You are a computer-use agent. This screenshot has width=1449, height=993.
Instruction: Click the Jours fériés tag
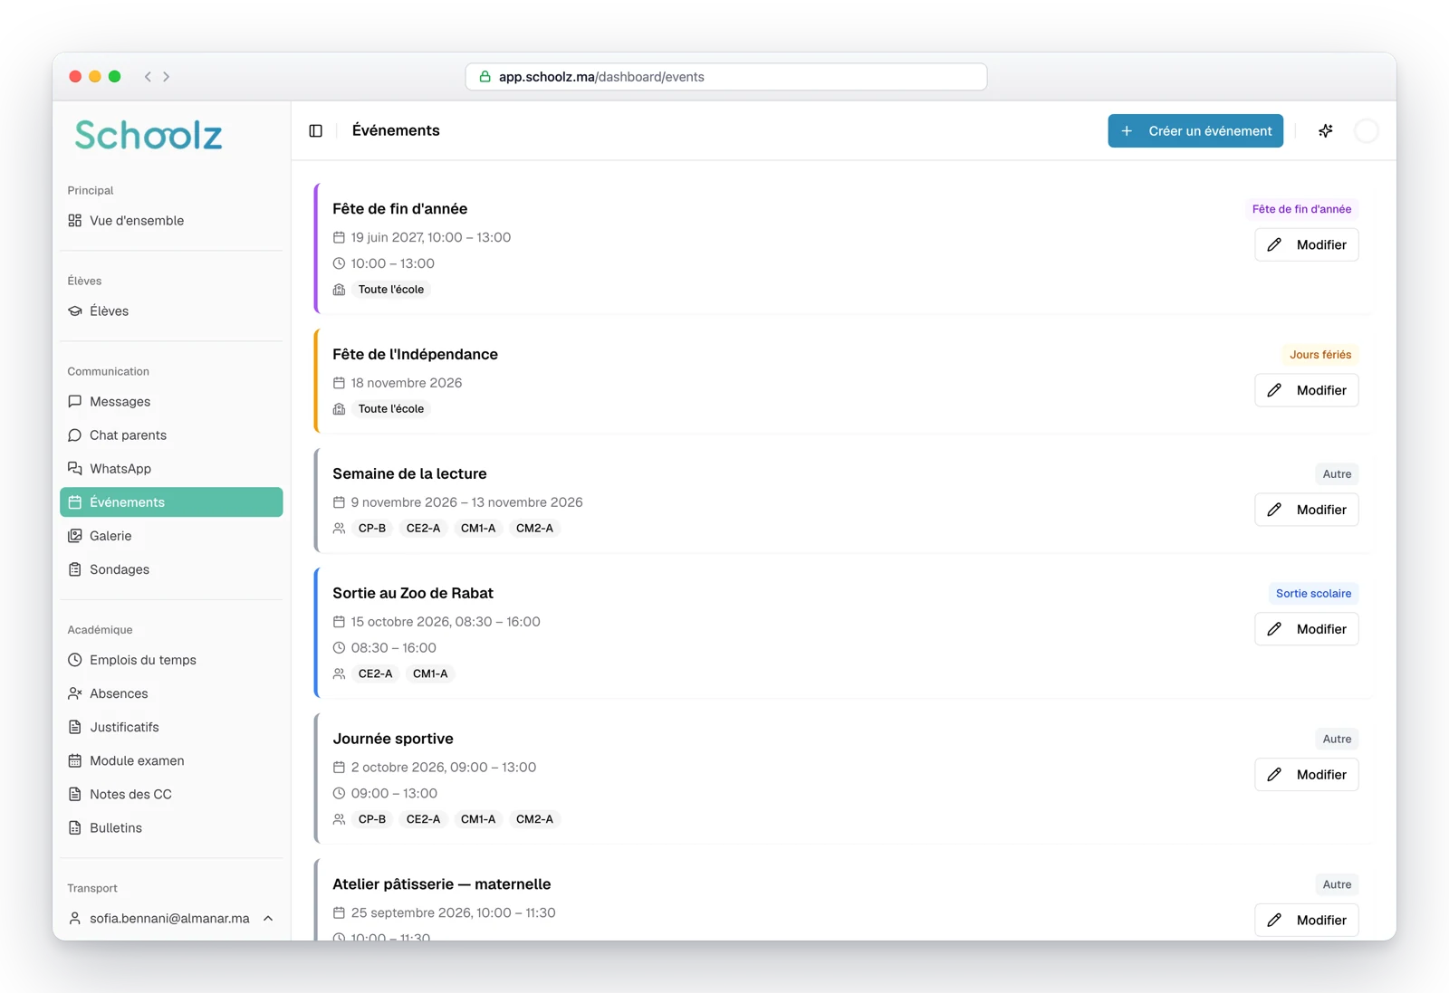coord(1319,355)
